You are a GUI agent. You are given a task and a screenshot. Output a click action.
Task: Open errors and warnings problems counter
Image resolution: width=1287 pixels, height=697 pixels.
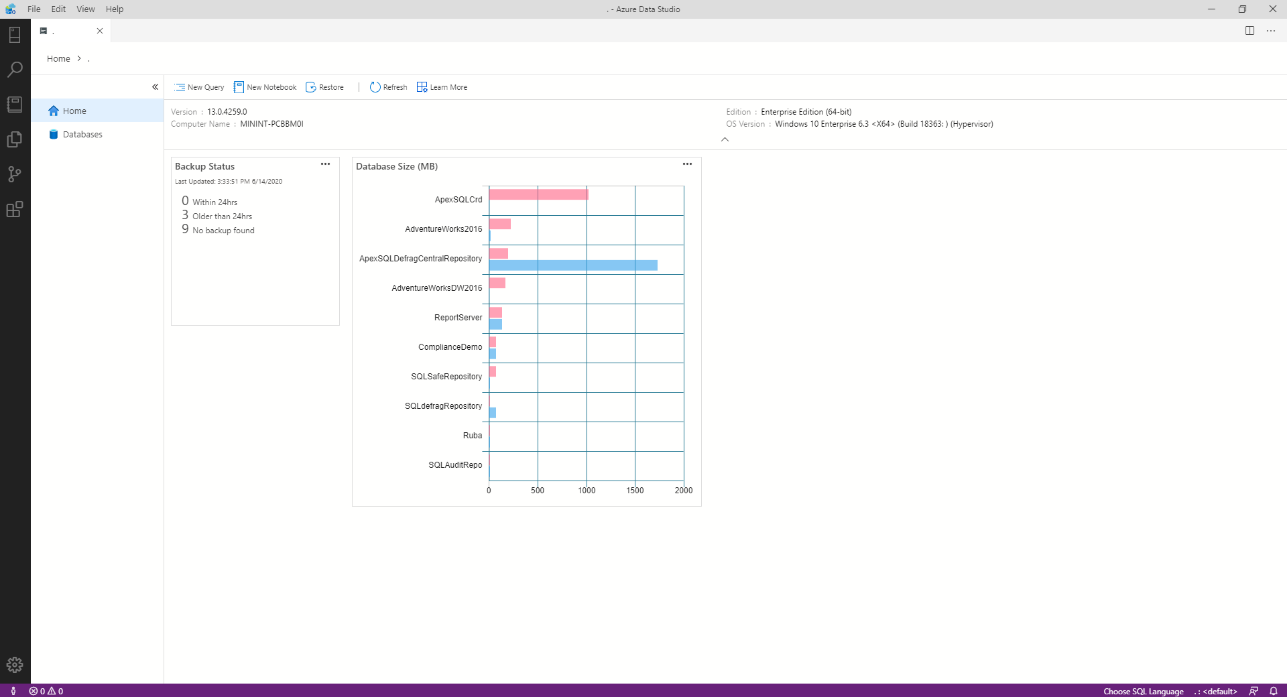(x=46, y=691)
